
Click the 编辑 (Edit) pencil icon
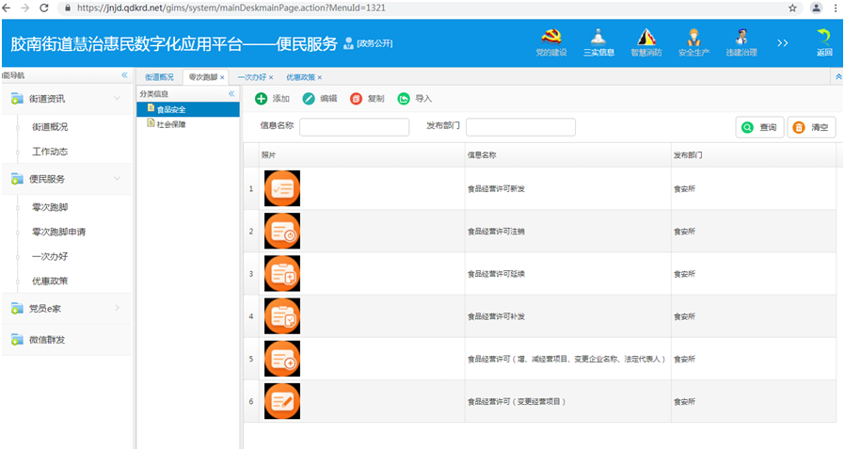[x=309, y=99]
